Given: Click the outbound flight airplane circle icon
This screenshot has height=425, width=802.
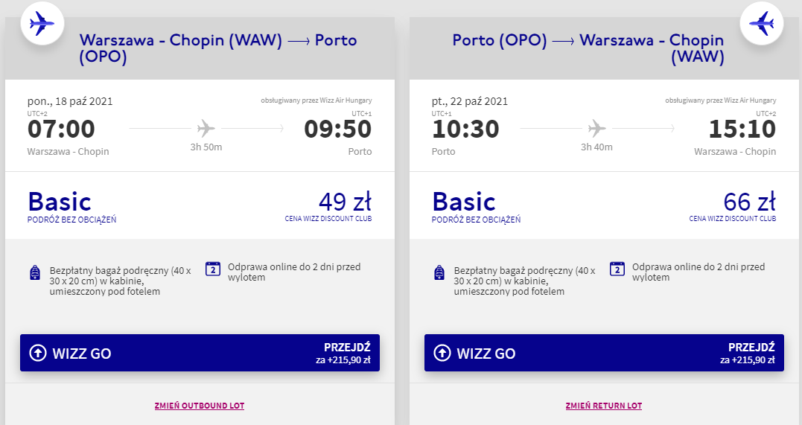Looking at the screenshot, I should point(42,24).
